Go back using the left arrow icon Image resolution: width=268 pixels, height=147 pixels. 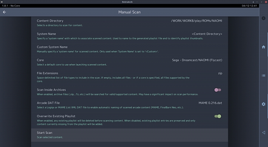coord(5,12)
